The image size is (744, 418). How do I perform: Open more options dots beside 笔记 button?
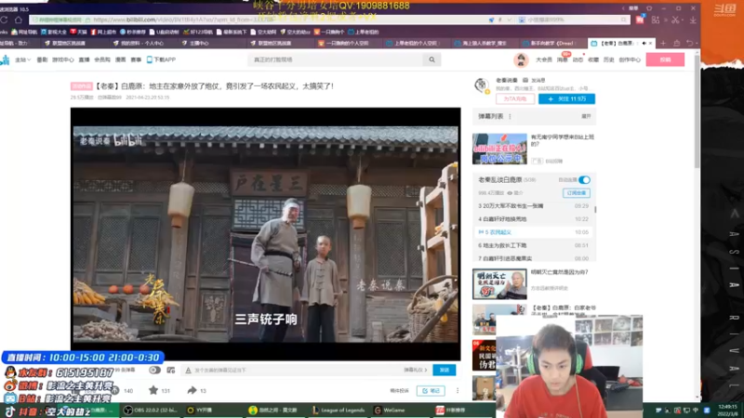tap(458, 390)
